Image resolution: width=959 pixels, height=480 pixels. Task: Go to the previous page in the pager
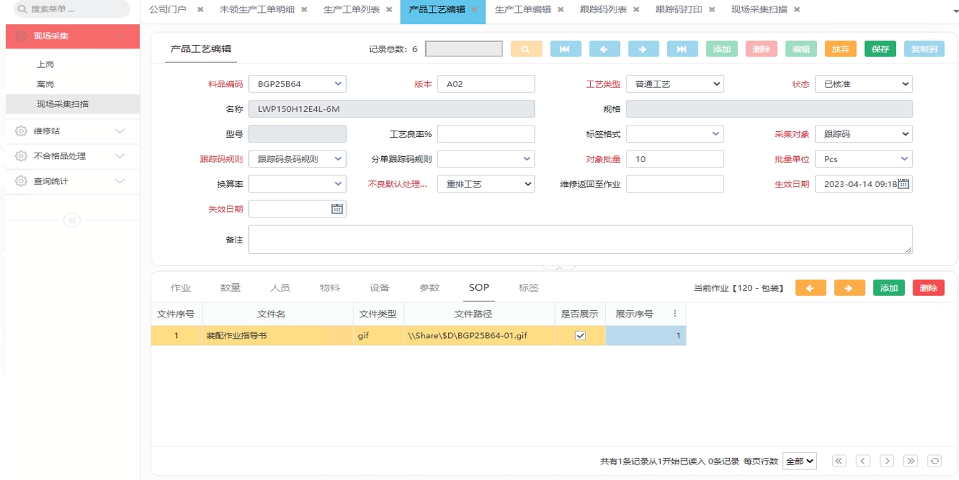(x=863, y=461)
